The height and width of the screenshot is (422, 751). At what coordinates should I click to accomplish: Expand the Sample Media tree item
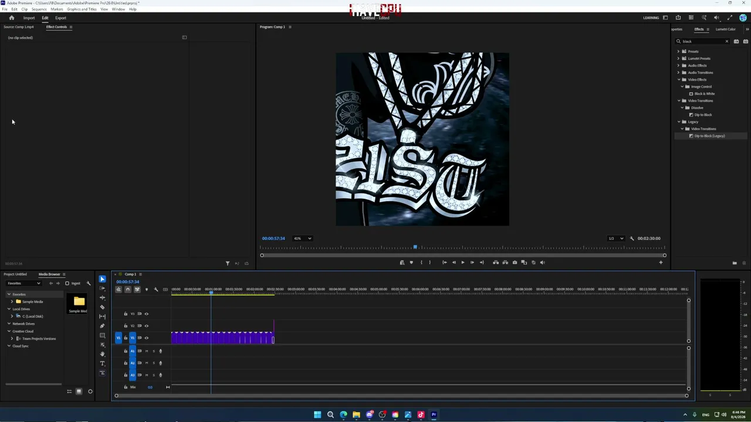click(13, 302)
